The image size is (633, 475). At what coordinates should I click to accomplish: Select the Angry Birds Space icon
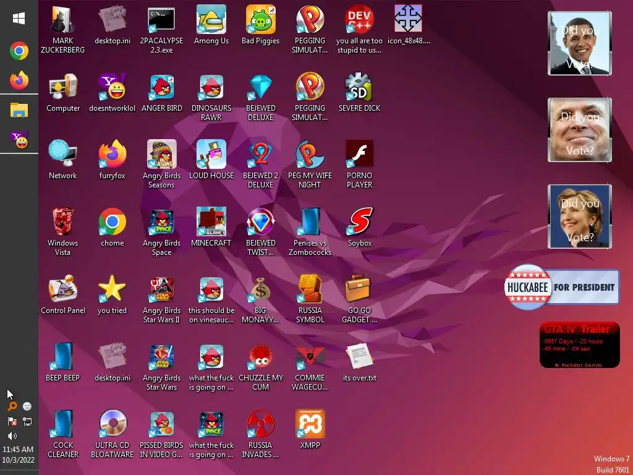pyautogui.click(x=161, y=231)
